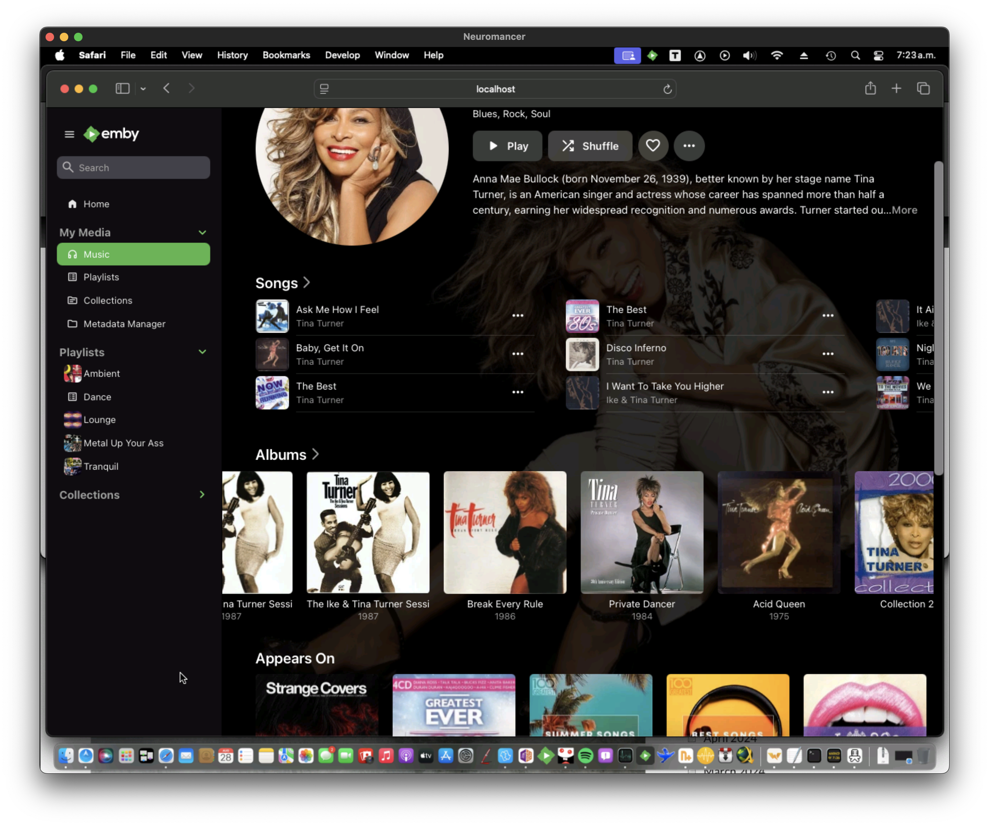This screenshot has height=826, width=989.
Task: Click the Emby search field
Action: coord(134,168)
